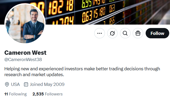This screenshot has width=170, height=97.
Task: Click the Grok slashed-circle profile summary icon
Action: [112, 33]
